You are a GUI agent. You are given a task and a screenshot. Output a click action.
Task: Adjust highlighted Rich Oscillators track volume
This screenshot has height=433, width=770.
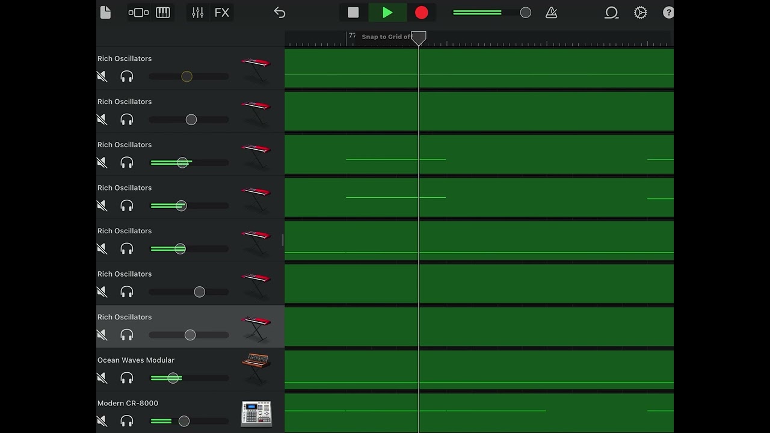click(x=189, y=334)
